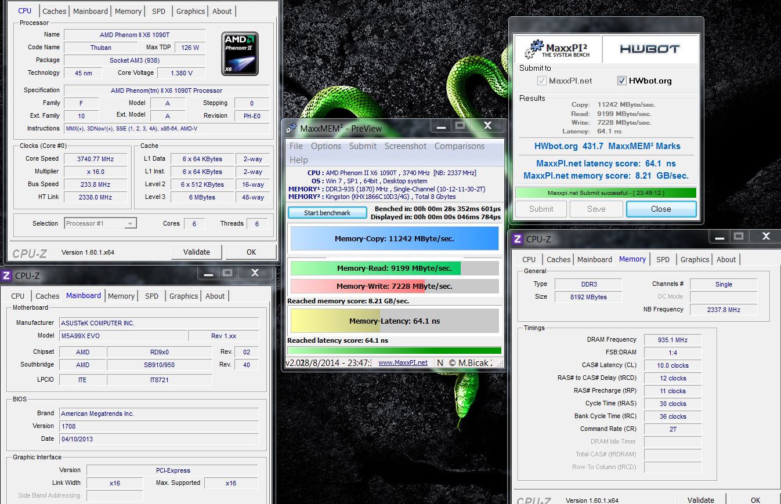Click the Core Speed 3740.77 MHz field
The height and width of the screenshot is (504, 781).
pyautogui.click(x=95, y=159)
